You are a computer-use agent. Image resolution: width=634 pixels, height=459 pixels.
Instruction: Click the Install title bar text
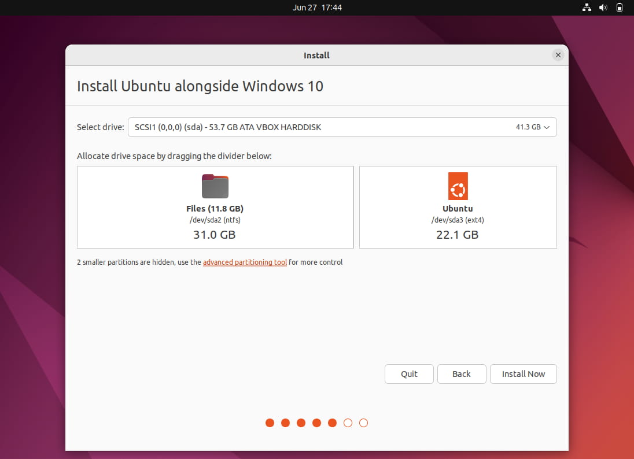[x=316, y=55]
